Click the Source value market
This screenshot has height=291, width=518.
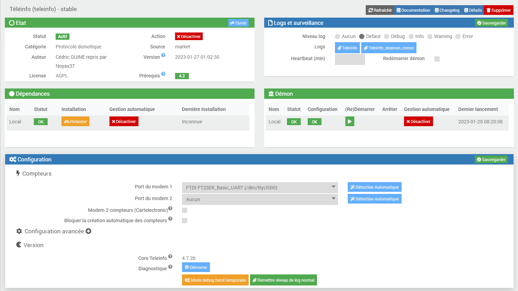coord(183,47)
